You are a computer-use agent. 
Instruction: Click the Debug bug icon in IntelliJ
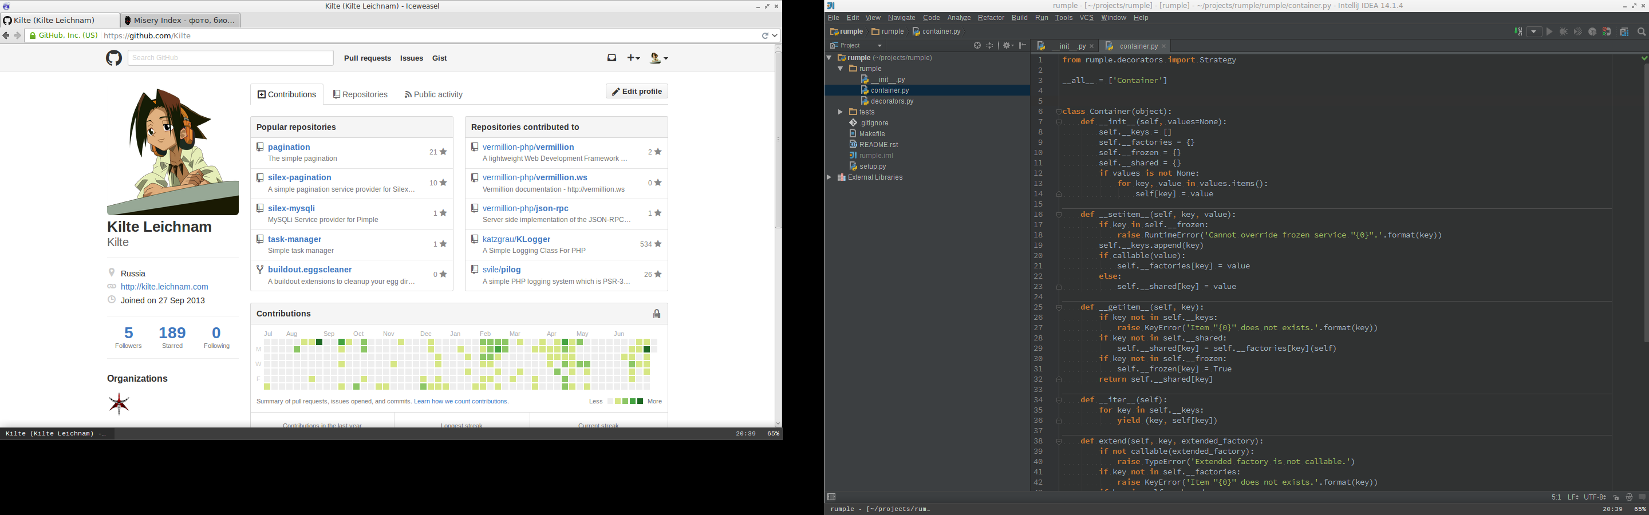(x=1563, y=31)
